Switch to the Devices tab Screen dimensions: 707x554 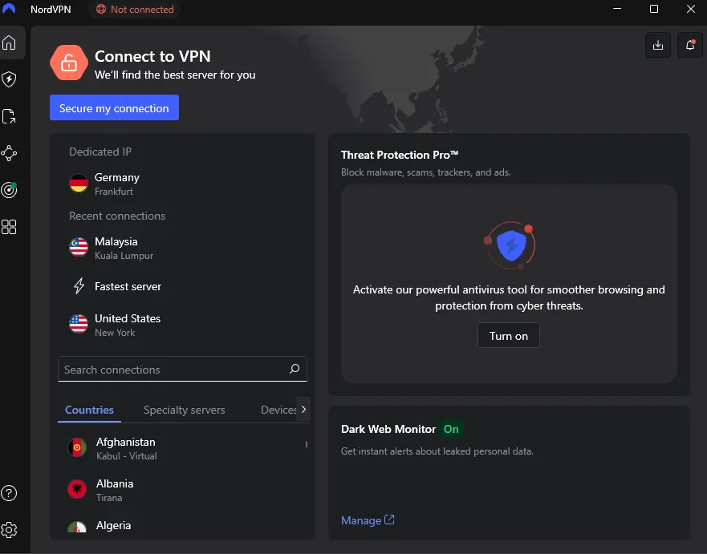(x=278, y=410)
